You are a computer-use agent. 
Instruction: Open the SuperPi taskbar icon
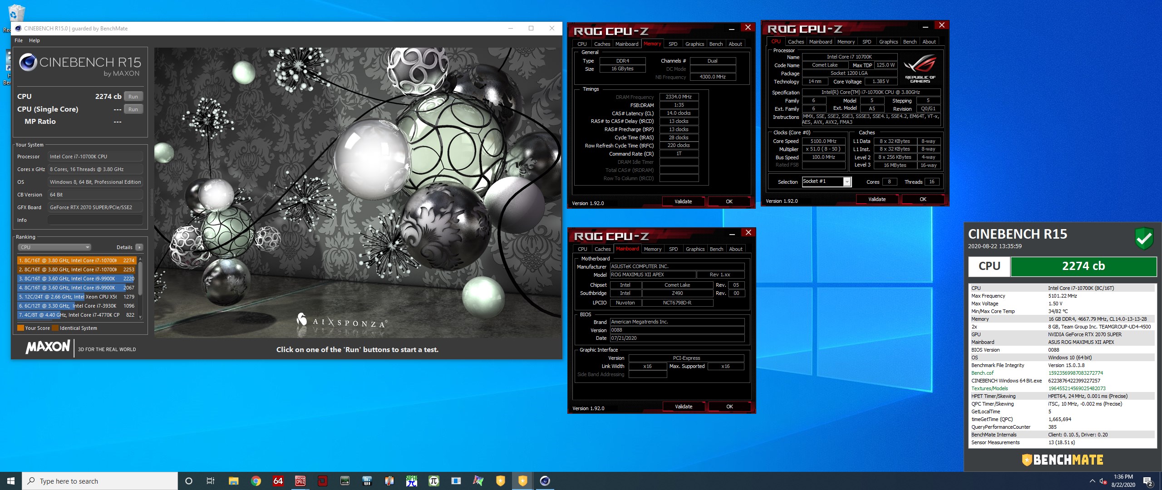point(411,481)
